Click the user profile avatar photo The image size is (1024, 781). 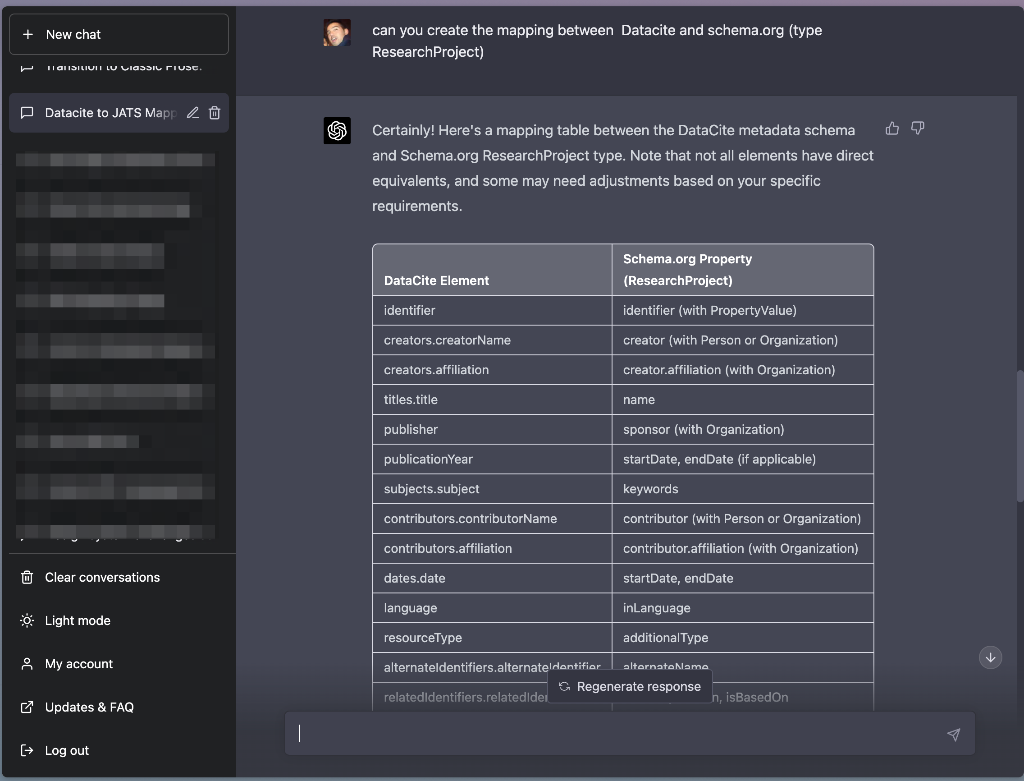click(x=337, y=32)
